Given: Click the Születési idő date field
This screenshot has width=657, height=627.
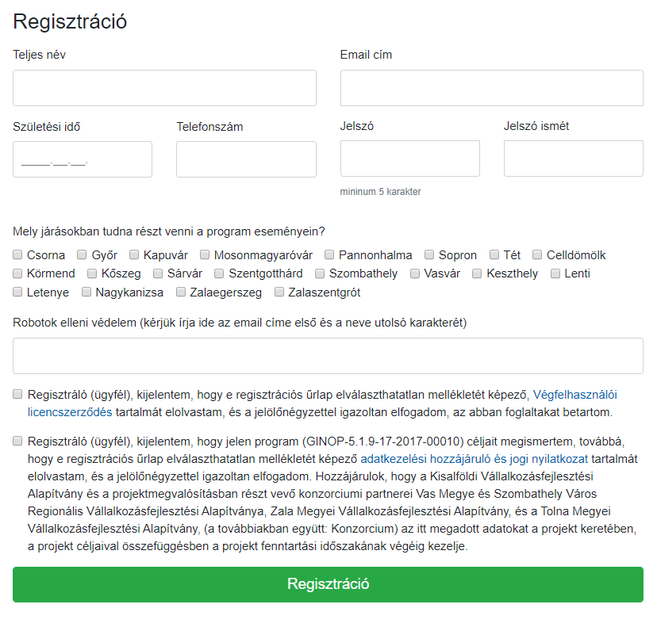Looking at the screenshot, I should 83,159.
